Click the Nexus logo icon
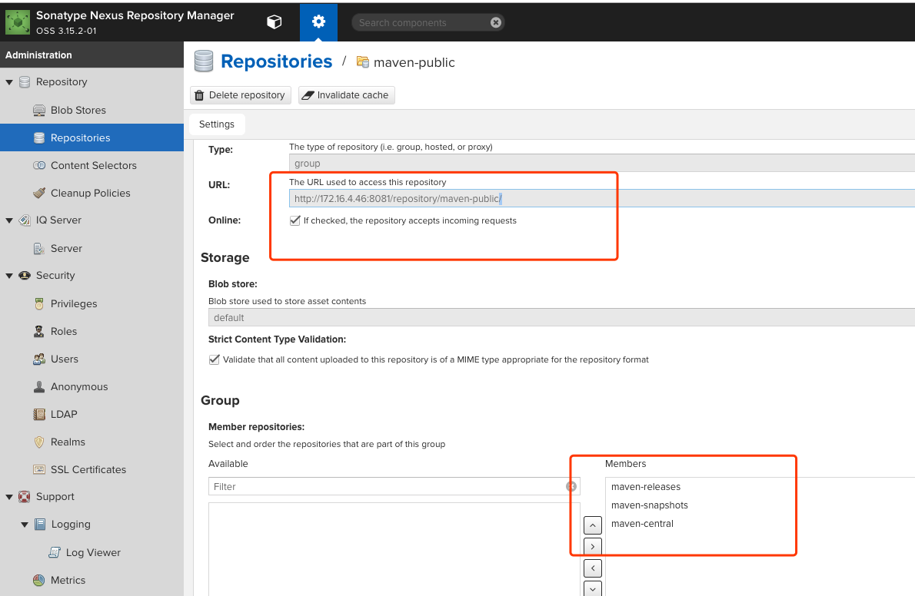This screenshot has width=915, height=596. [18, 22]
